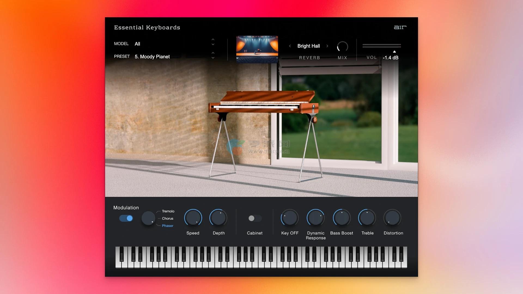Screen dimensions: 523x294
Task: Click the reverb hall stage thumbnail
Action: 257,49
